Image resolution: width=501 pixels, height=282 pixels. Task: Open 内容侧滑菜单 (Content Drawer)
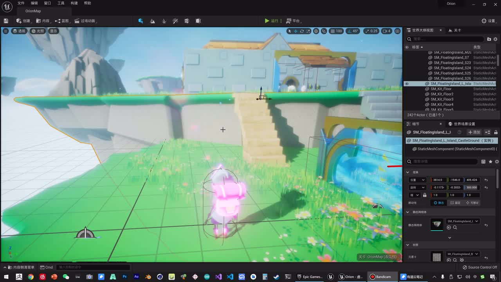(19, 268)
